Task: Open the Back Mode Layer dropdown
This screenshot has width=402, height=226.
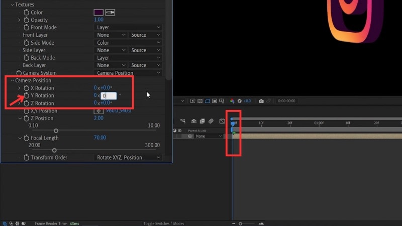Action: pyautogui.click(x=129, y=58)
